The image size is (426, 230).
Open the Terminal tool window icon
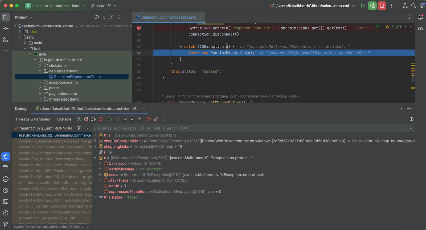6,202
